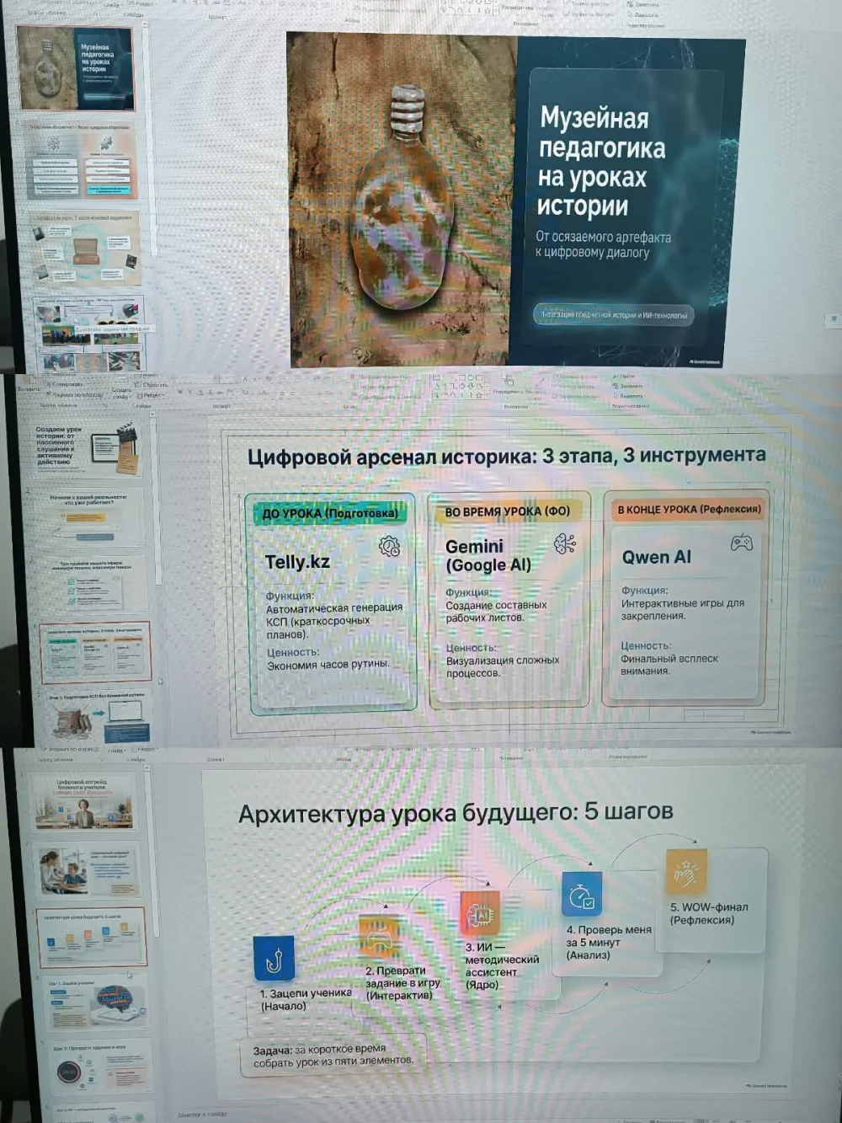Select the blue hook icon above 'Зацепи ученика'
The width and height of the screenshot is (842, 1123).
tap(274, 959)
